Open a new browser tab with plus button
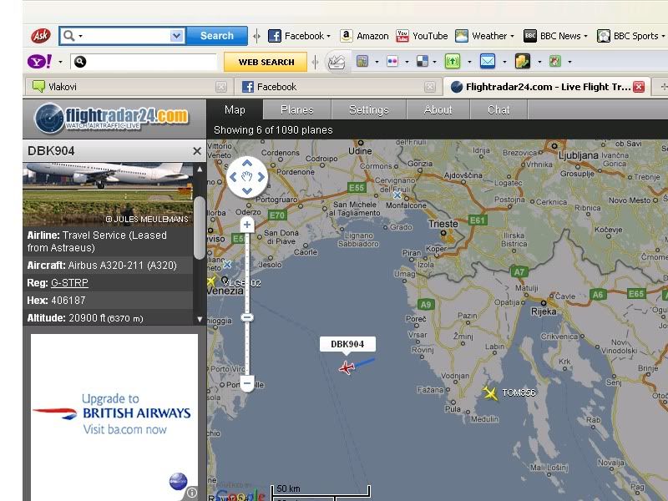668x501 pixels. coord(663,87)
